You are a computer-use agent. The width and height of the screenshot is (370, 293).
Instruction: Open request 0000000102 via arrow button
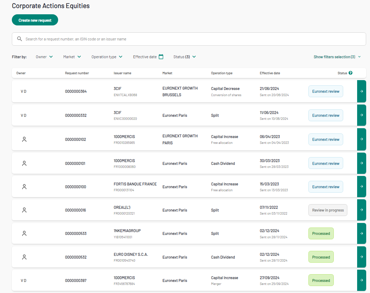tap(361, 139)
